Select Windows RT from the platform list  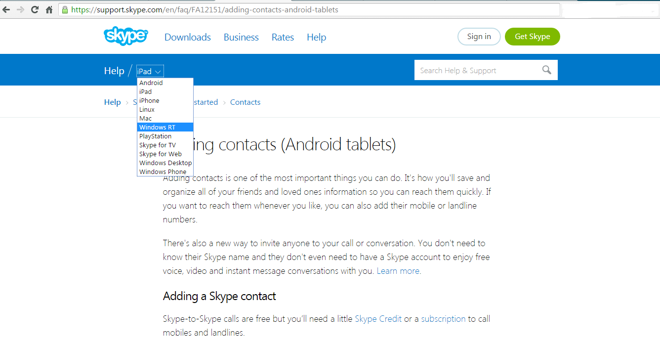point(165,128)
